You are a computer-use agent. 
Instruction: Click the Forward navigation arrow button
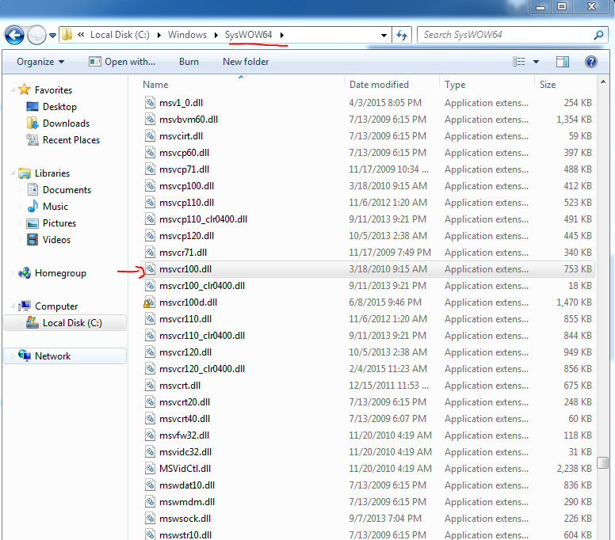tap(36, 36)
